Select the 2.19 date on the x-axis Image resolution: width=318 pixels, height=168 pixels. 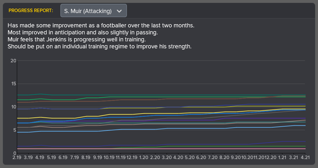[x=17, y=157]
